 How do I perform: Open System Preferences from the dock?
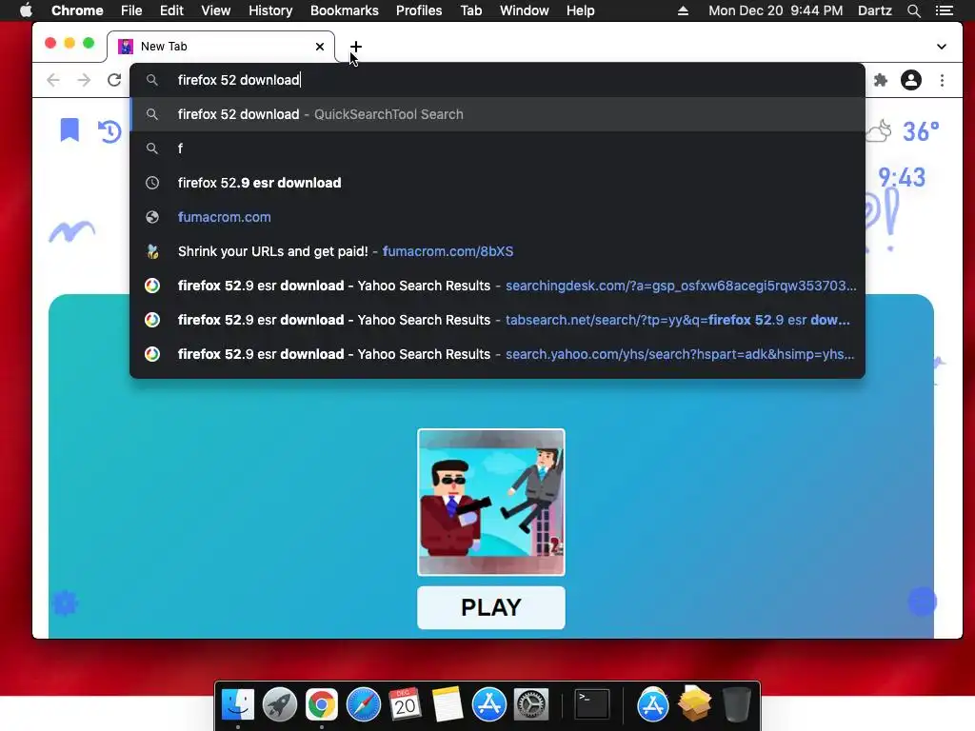tap(530, 705)
